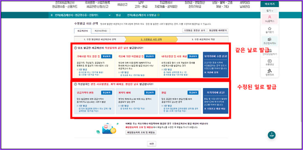The width and height of the screenshot is (303, 150).
Task: Click 발급하기 for 계약의 해제
Action: pos(150,93)
